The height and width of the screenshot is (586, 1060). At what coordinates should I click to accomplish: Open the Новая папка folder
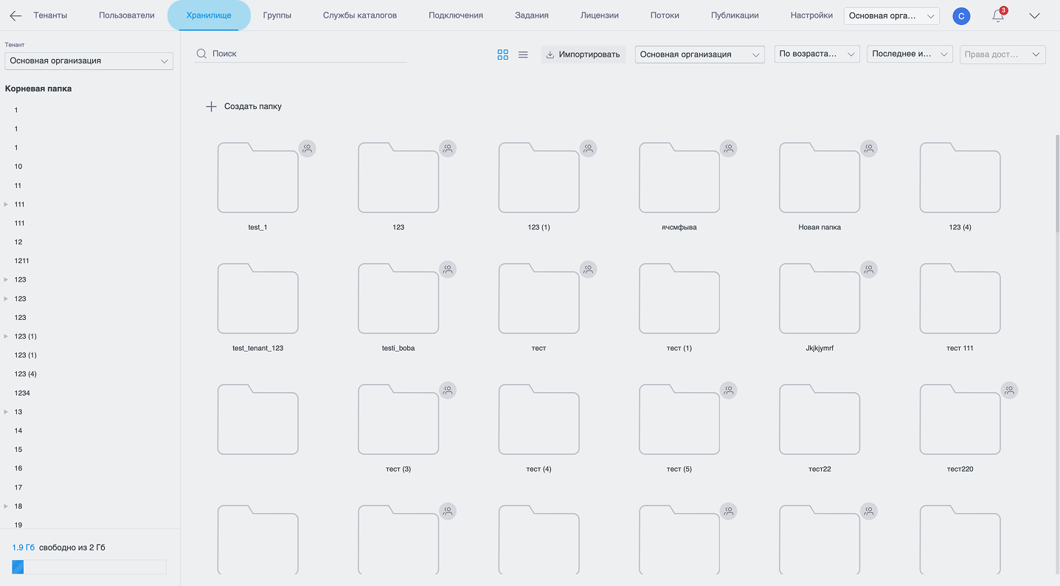tap(820, 178)
